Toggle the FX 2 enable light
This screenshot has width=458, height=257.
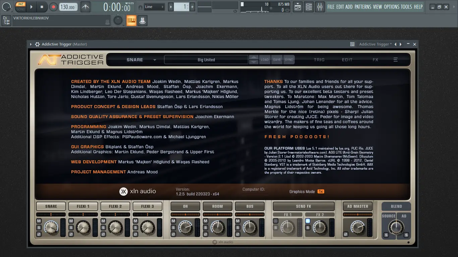point(308,221)
